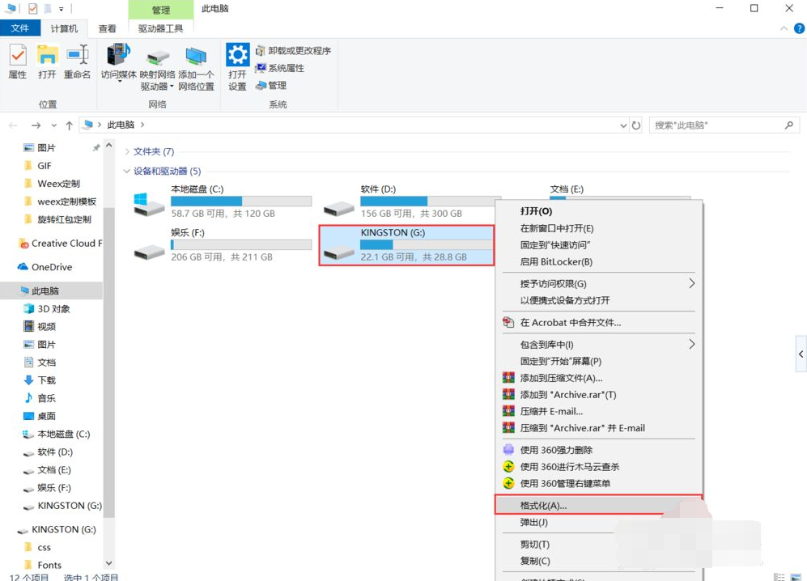Open help via blue question mark icon

799,28
